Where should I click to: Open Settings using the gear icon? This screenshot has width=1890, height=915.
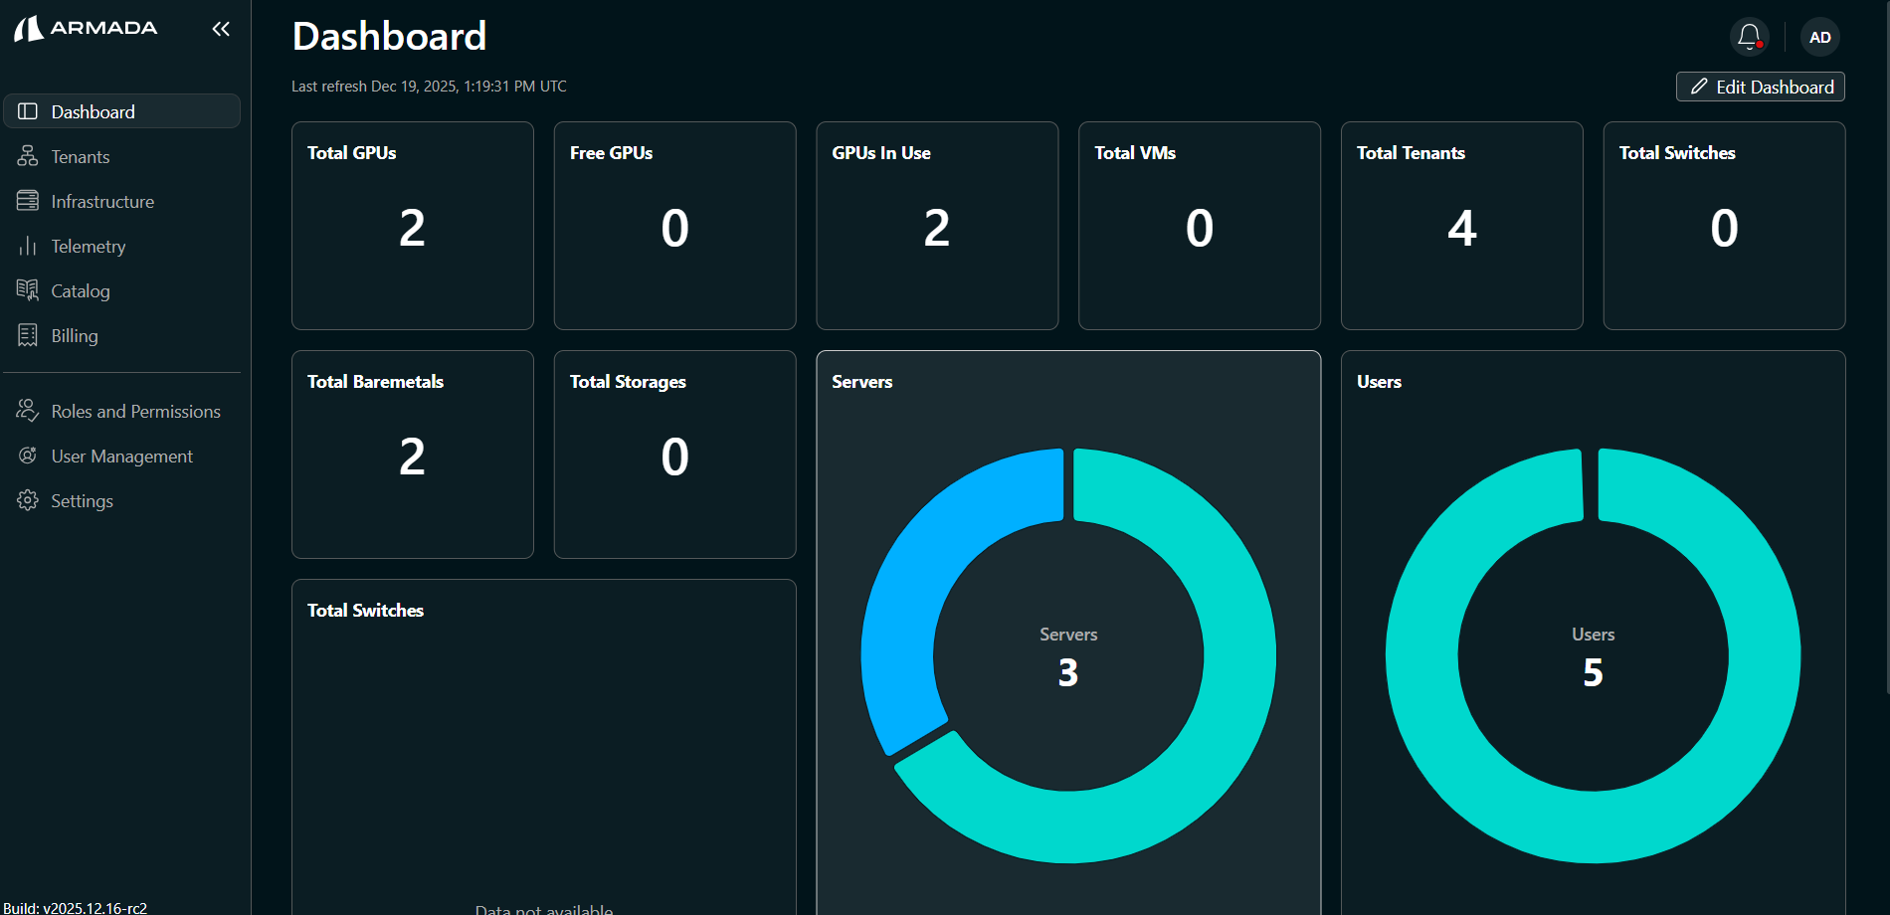(x=28, y=500)
